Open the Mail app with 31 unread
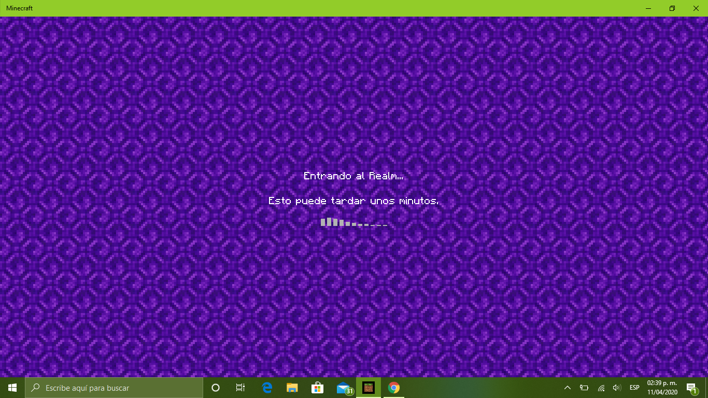Viewport: 708px width, 398px height. (343, 388)
